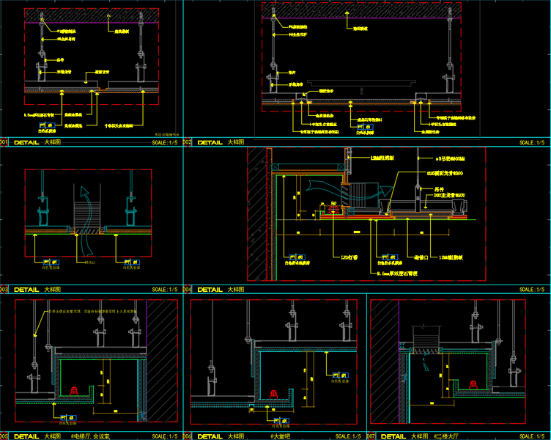Select DETAIL title text of drawing 004
551x440 pixels.
pyautogui.click(x=210, y=290)
